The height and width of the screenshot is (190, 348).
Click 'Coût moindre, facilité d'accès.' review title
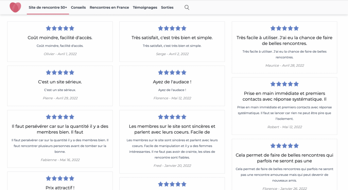click(60, 38)
